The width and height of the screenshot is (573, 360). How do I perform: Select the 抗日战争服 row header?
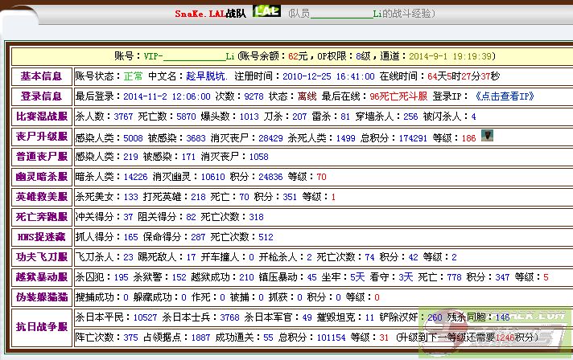[x=40, y=327]
